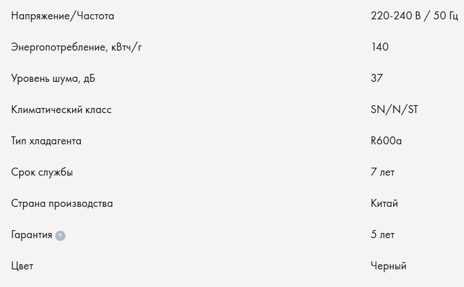This screenshot has width=464, height=287.
Task: Click the Энергопотребление, кВтч/г label
Action: click(x=76, y=47)
